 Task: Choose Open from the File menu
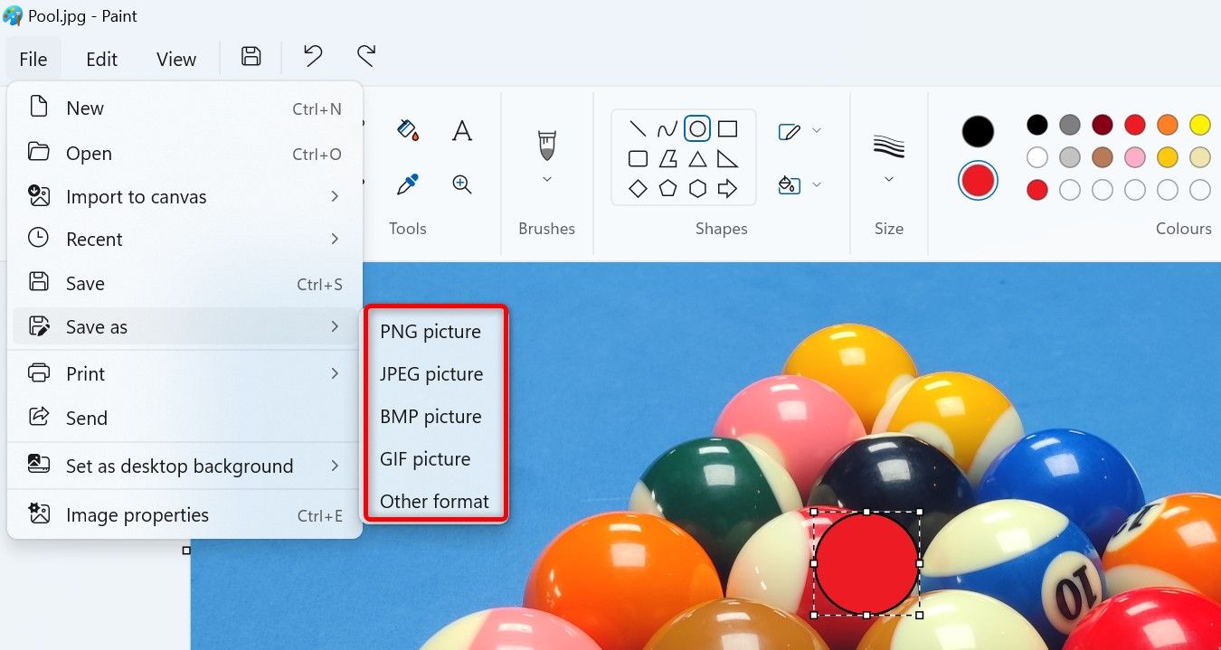point(185,154)
